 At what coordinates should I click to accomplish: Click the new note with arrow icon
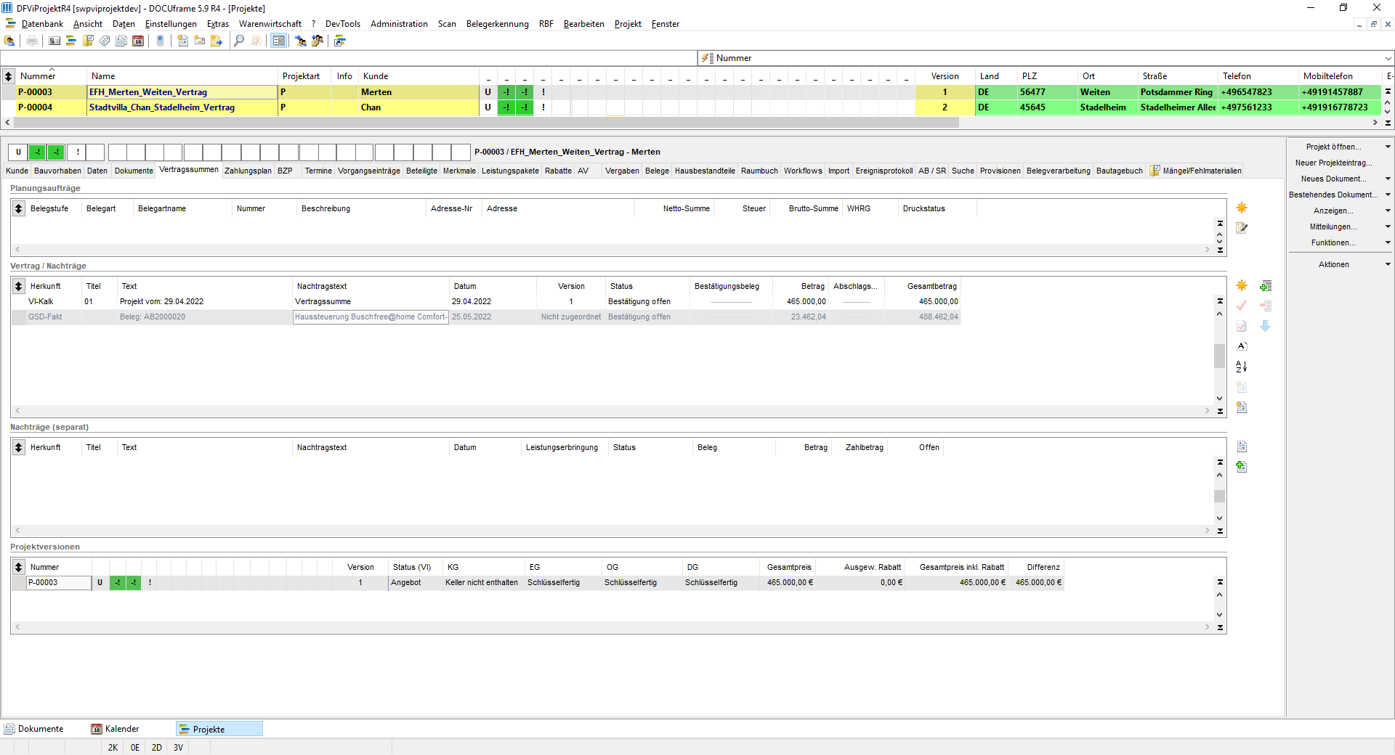pyautogui.click(x=216, y=41)
